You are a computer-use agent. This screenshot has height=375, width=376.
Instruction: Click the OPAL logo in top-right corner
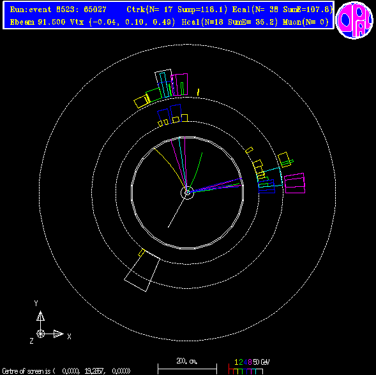coord(354,20)
